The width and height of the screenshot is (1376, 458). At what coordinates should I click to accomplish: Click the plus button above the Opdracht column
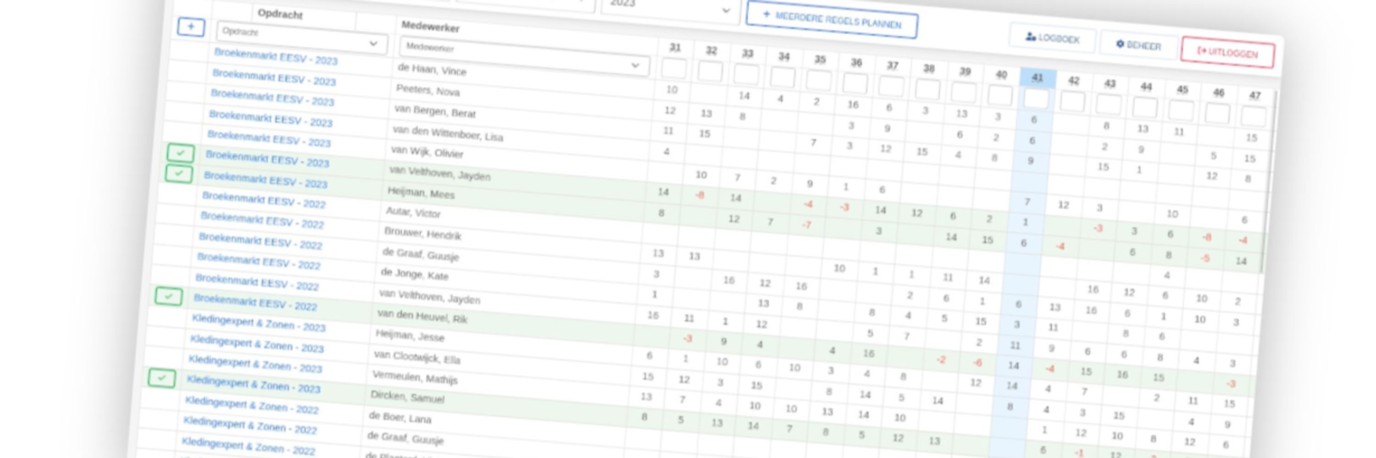191,27
